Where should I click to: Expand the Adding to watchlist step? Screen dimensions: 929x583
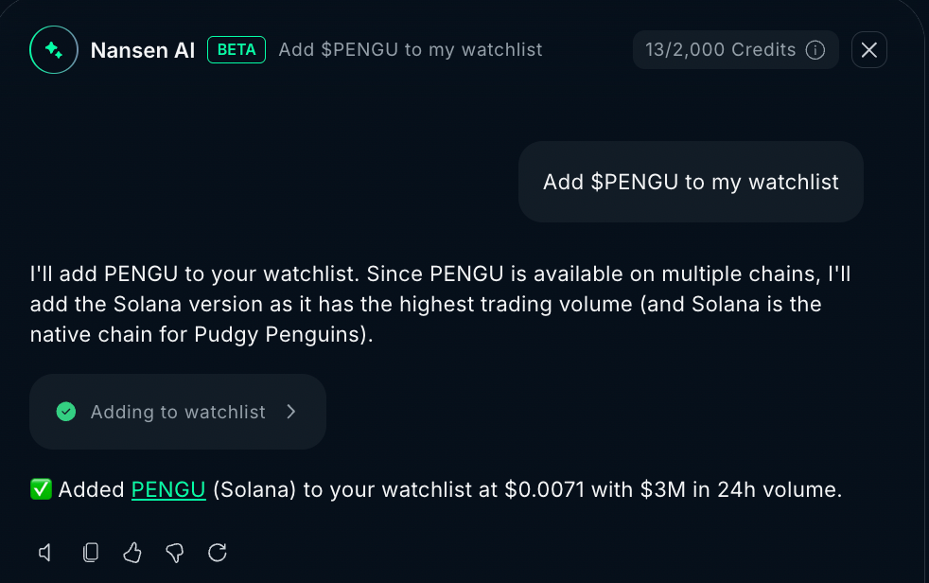pyautogui.click(x=178, y=412)
